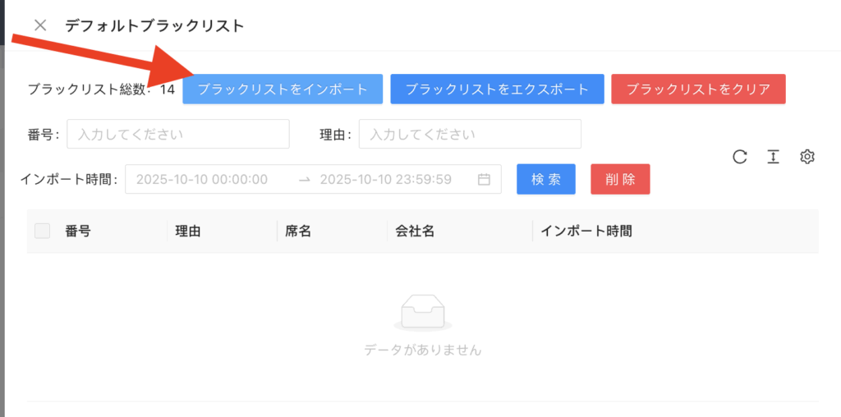Select the 席名 column header
The width and height of the screenshot is (841, 417).
tap(298, 231)
